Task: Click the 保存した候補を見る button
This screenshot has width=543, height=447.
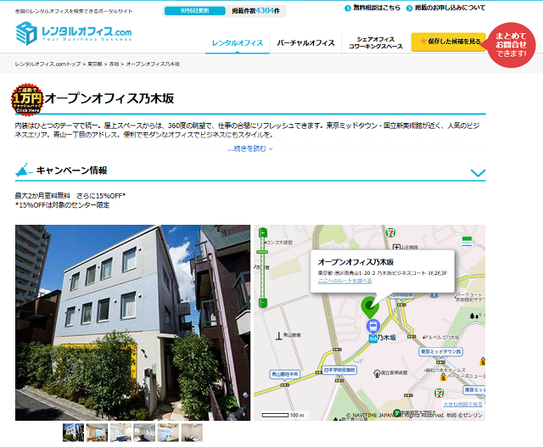Action: click(449, 42)
